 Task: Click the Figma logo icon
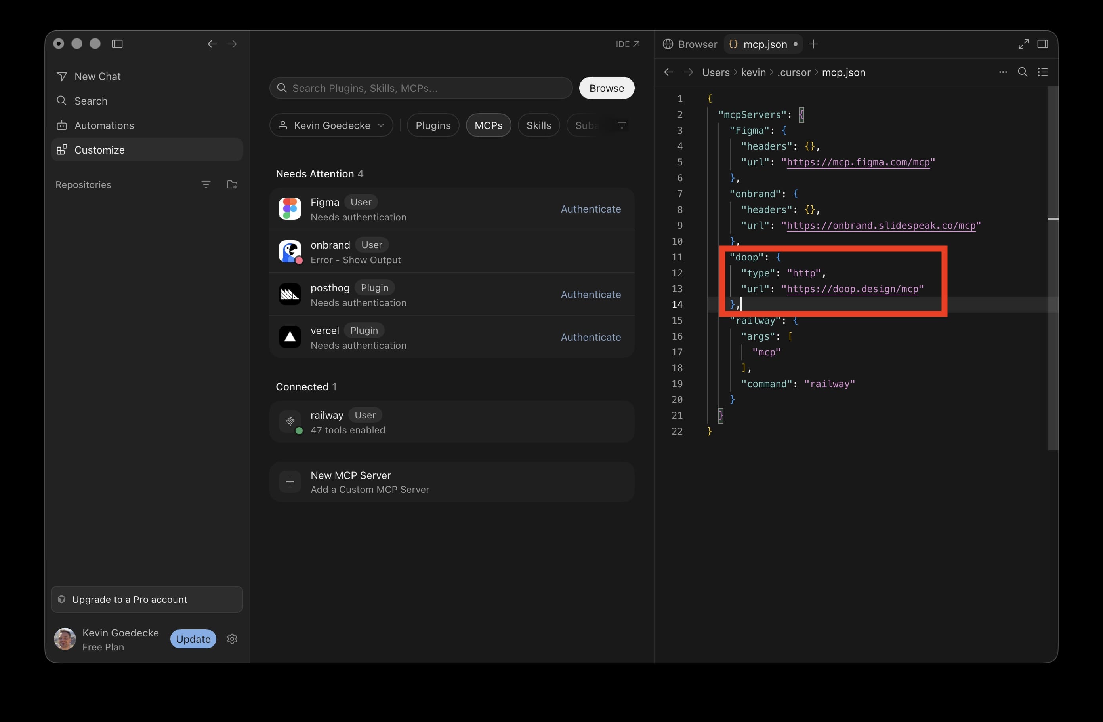pos(290,209)
